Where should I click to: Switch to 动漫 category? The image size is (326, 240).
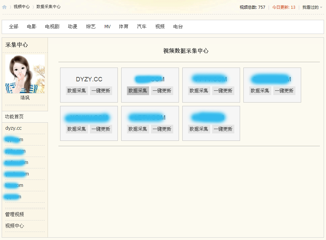pyautogui.click(x=73, y=27)
